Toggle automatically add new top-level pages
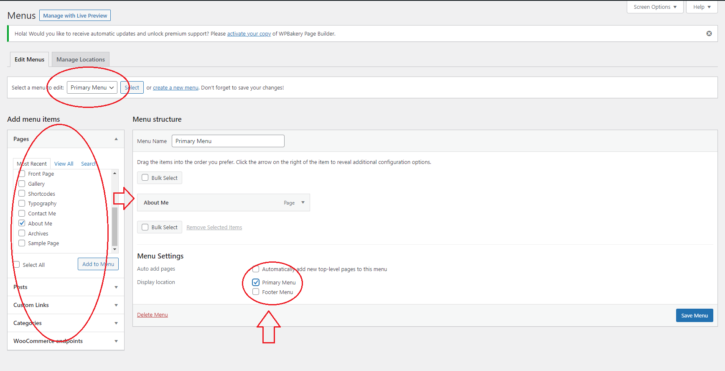This screenshot has height=371, width=725. pos(256,269)
